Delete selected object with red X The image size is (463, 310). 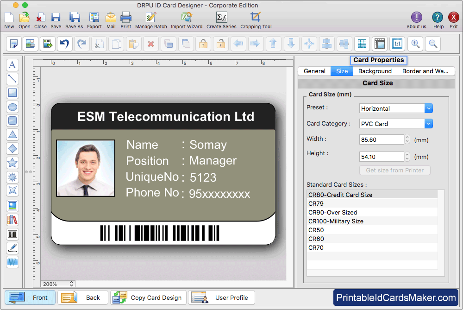151,44
